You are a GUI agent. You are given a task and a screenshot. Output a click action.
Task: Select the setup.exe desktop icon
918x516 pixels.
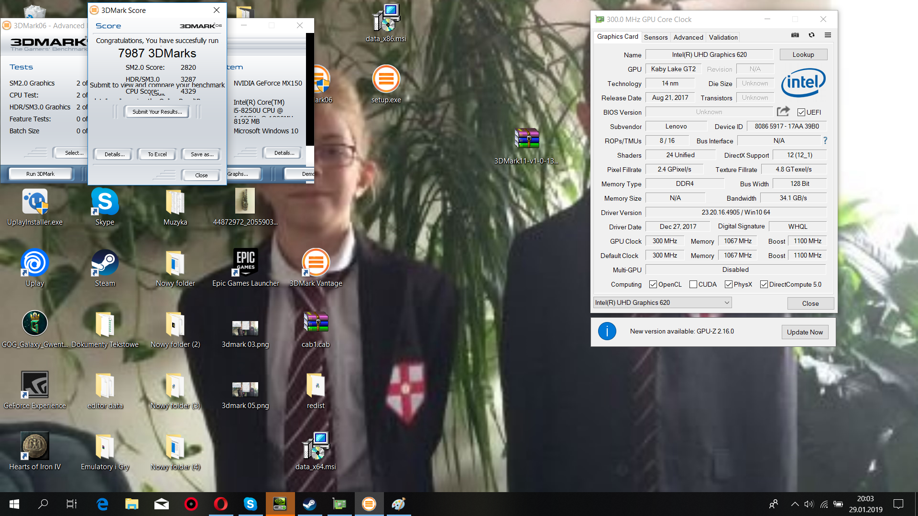pos(386,84)
